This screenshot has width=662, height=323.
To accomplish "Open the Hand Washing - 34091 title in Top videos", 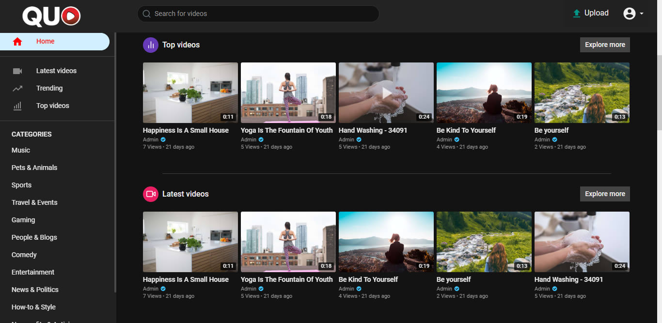I will pos(373,130).
